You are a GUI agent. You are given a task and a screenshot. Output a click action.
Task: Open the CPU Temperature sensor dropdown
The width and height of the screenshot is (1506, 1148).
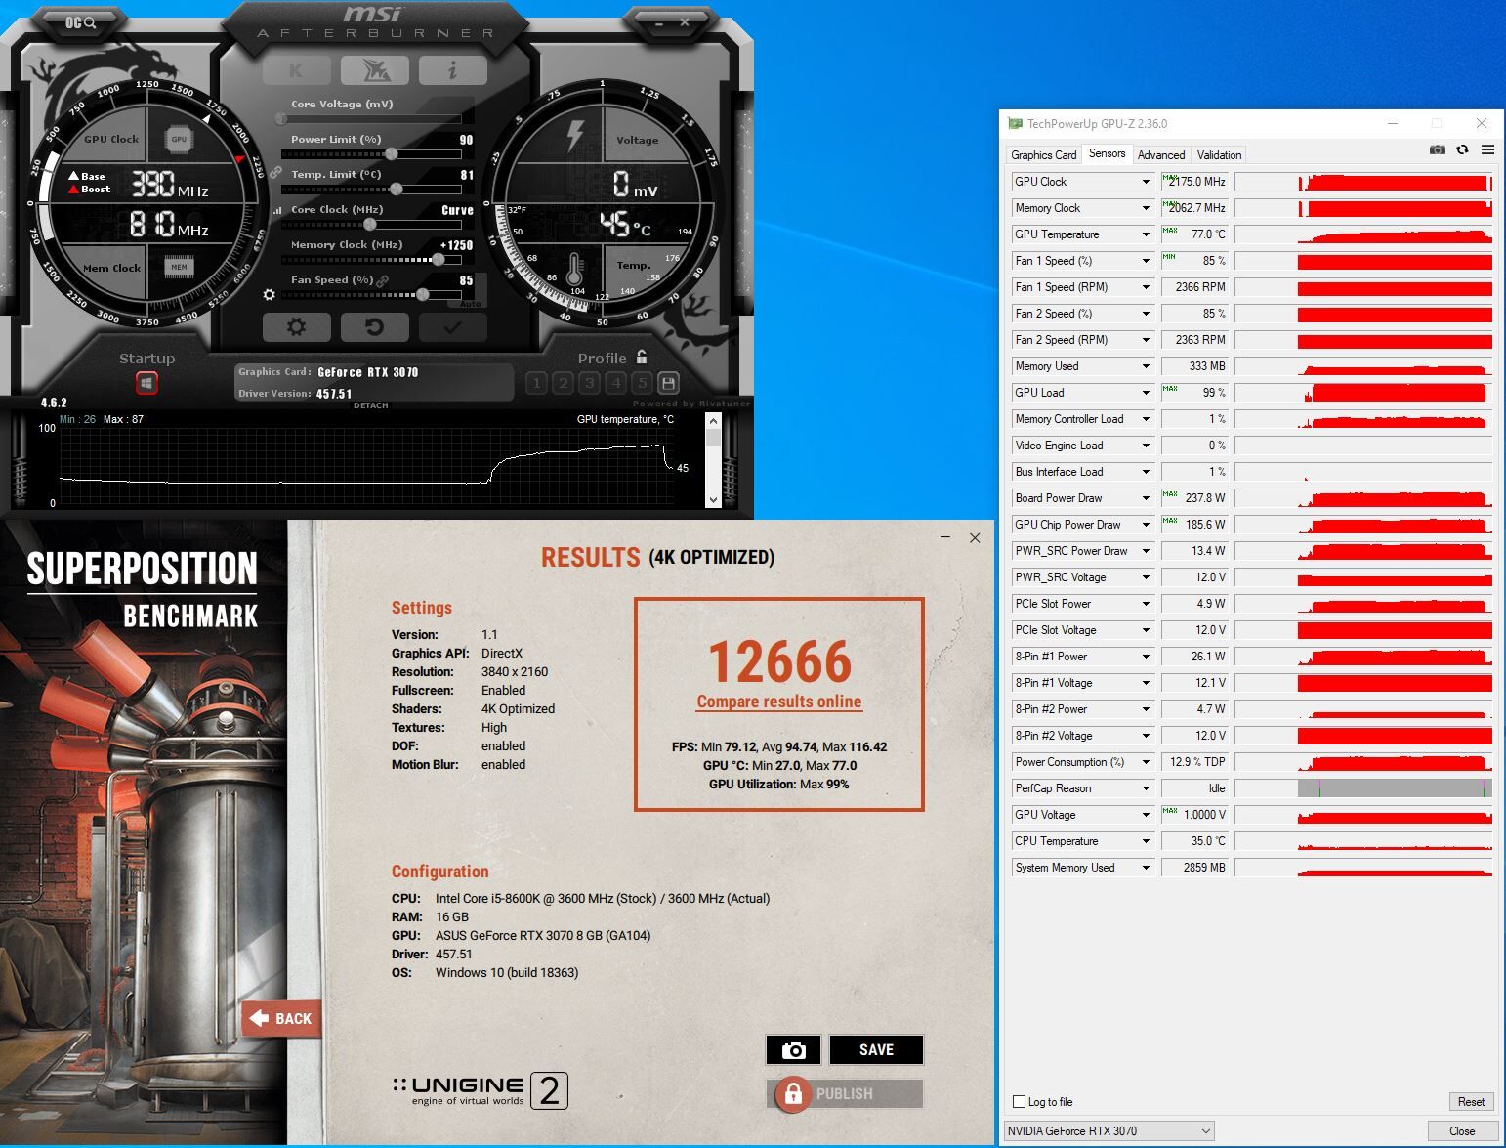tap(1146, 841)
